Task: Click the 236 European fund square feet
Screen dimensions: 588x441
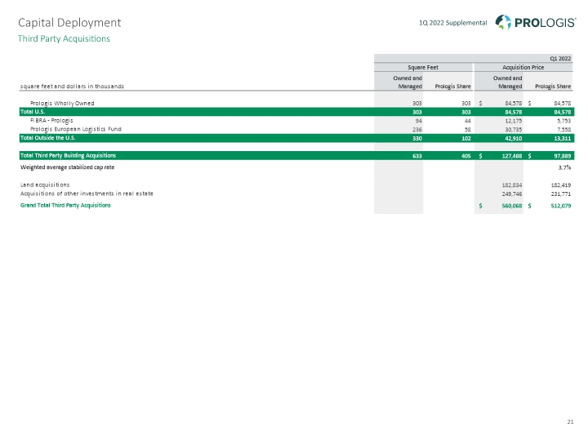Action: coord(417,130)
